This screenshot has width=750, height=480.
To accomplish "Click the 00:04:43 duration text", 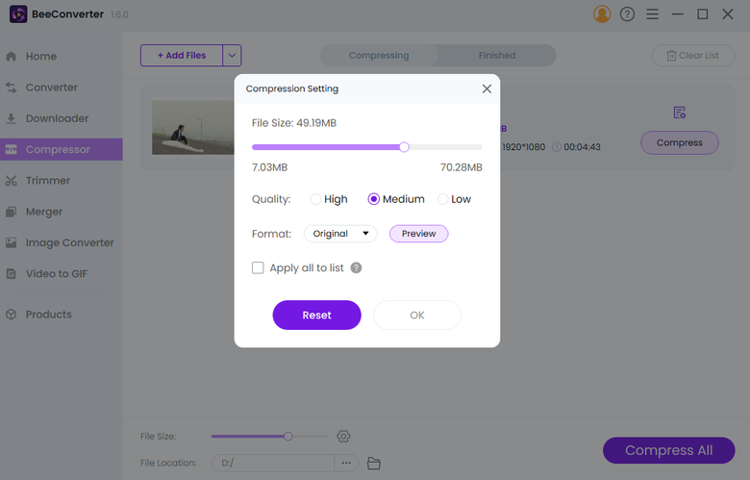I will coord(582,147).
